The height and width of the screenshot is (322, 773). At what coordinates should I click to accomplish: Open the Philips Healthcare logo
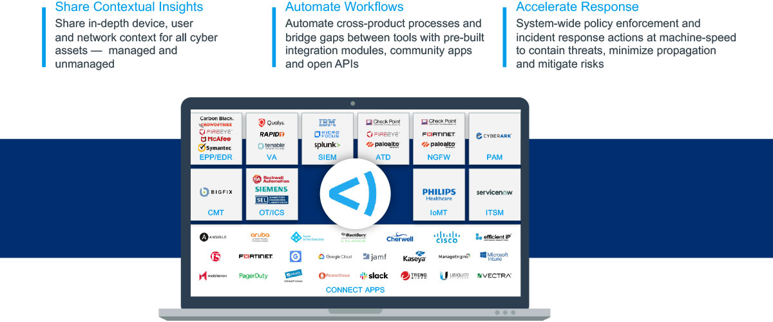pos(439,194)
